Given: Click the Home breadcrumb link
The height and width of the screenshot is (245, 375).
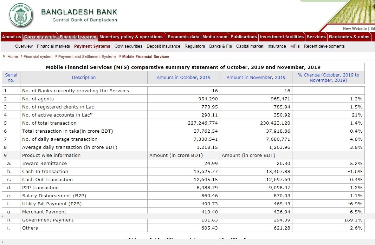Looking at the screenshot, I should (12, 57).
